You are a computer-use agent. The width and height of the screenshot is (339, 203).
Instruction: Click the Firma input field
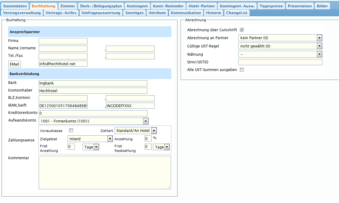(x=63, y=41)
